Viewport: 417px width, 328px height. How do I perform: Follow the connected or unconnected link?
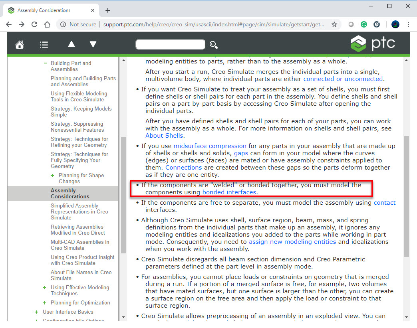pyautogui.click(x=343, y=79)
